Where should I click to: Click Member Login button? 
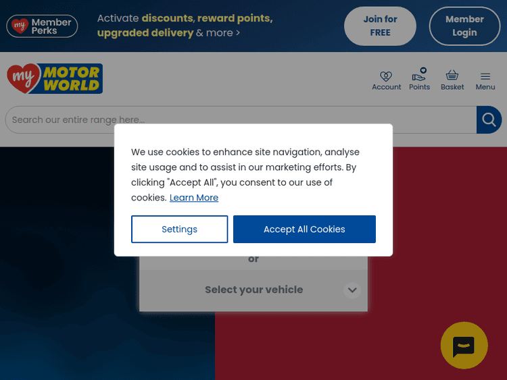point(464,26)
